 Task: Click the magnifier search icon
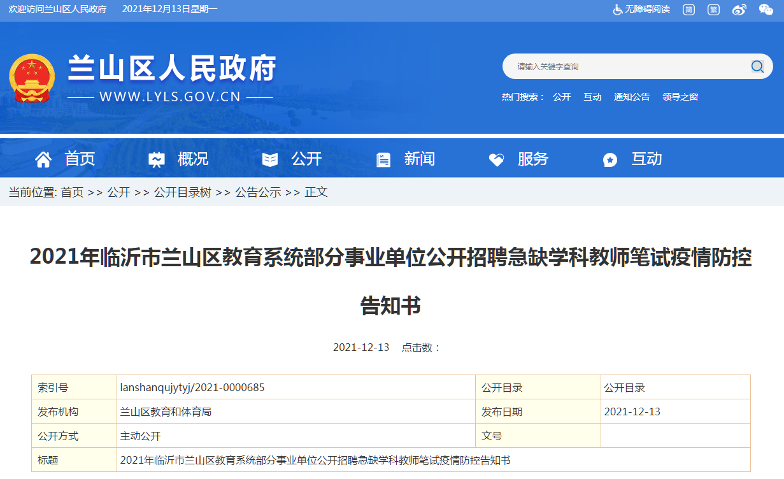point(757,67)
